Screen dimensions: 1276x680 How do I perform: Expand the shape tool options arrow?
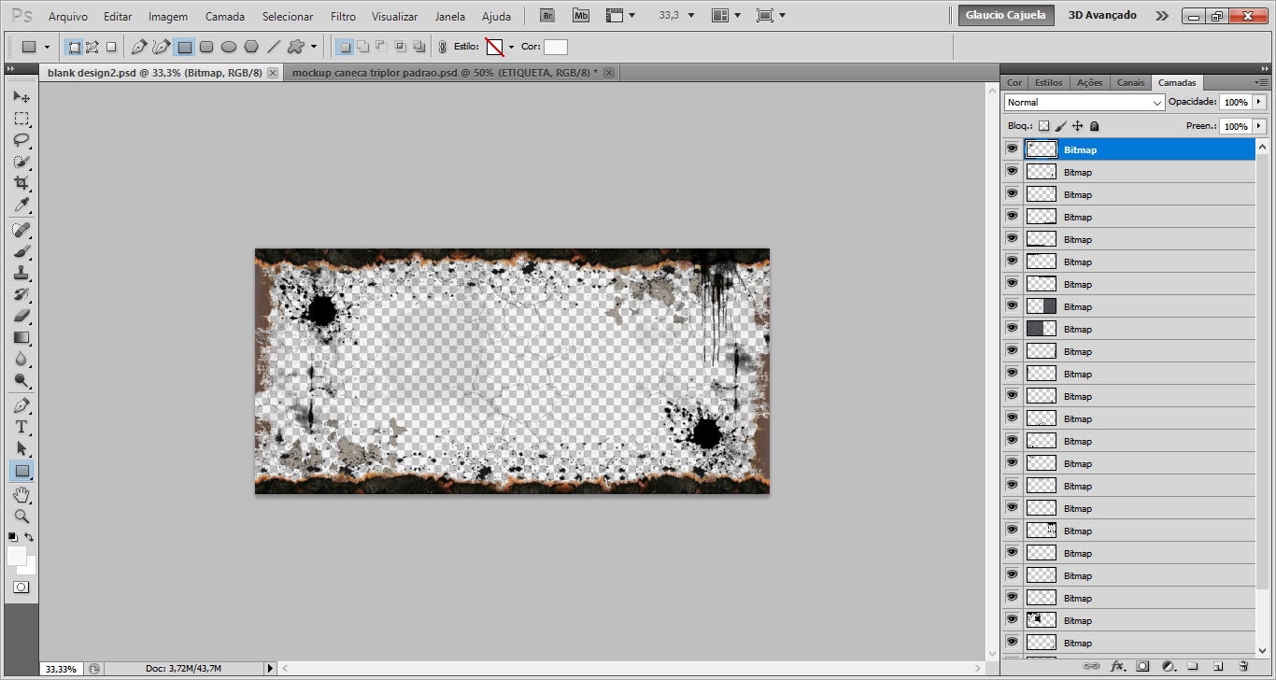click(314, 47)
